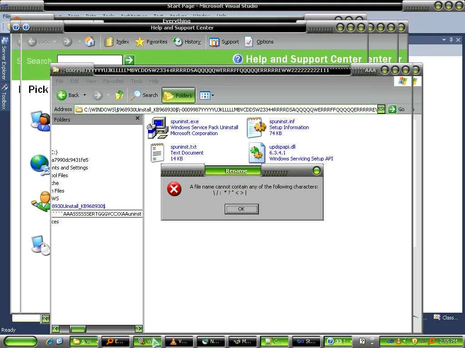
Task: Open the Edit menu in the Explorer window
Action: tap(74, 81)
